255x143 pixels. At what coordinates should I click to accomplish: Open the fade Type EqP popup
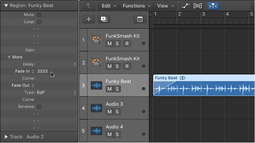click(56, 92)
